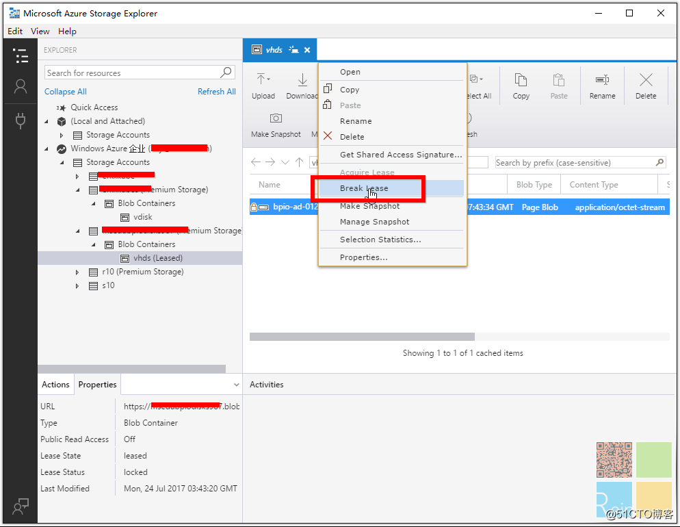Screen dimensions: 680x527
Task: Collapse Storage Accounts under Windows Azure subscription
Action: pyautogui.click(x=62, y=163)
